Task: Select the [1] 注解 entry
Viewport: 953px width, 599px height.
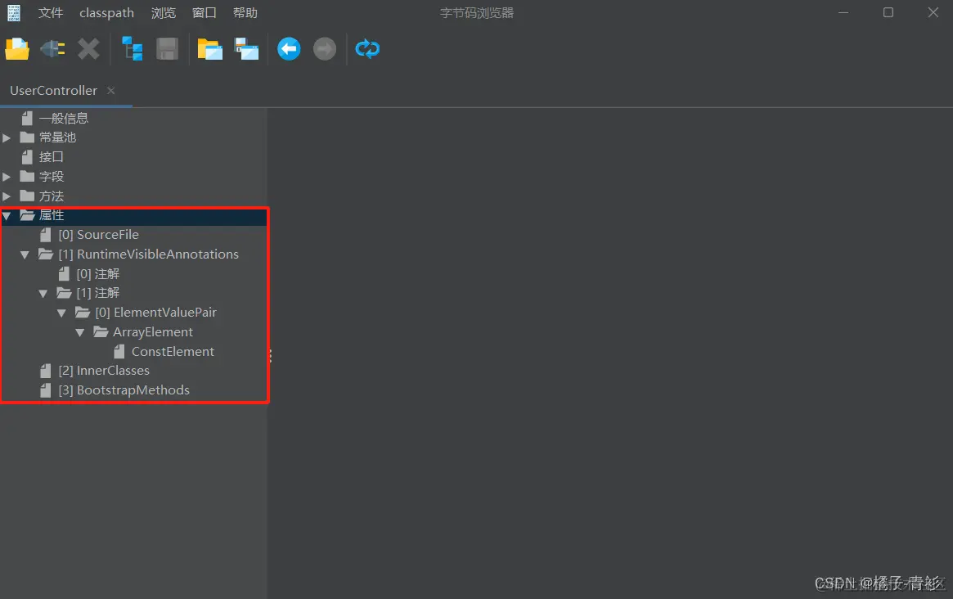Action: pyautogui.click(x=98, y=293)
